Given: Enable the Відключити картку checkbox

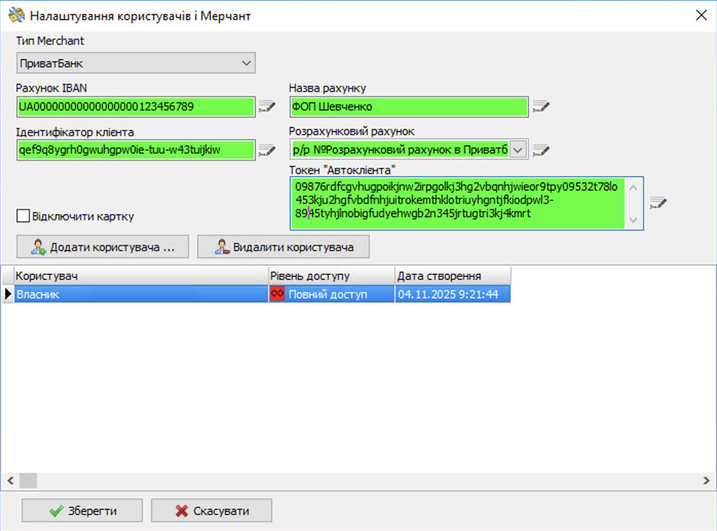Looking at the screenshot, I should pos(23,216).
